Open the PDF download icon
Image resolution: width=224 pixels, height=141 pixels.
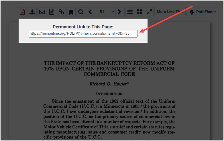22,12
